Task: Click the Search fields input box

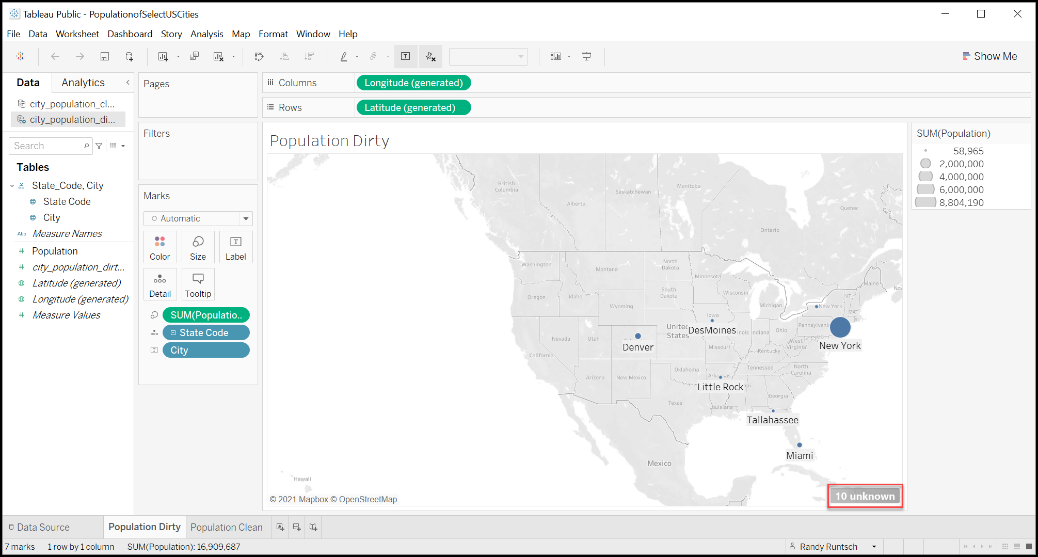Action: [47, 146]
